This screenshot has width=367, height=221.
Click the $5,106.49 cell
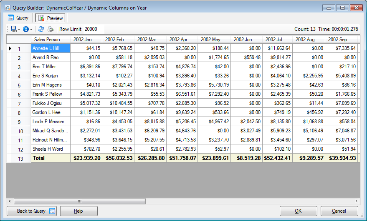click(309, 130)
